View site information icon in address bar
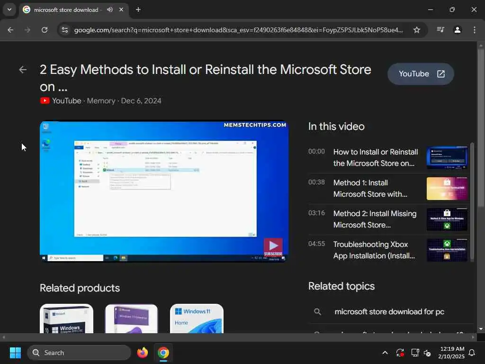 click(x=64, y=30)
